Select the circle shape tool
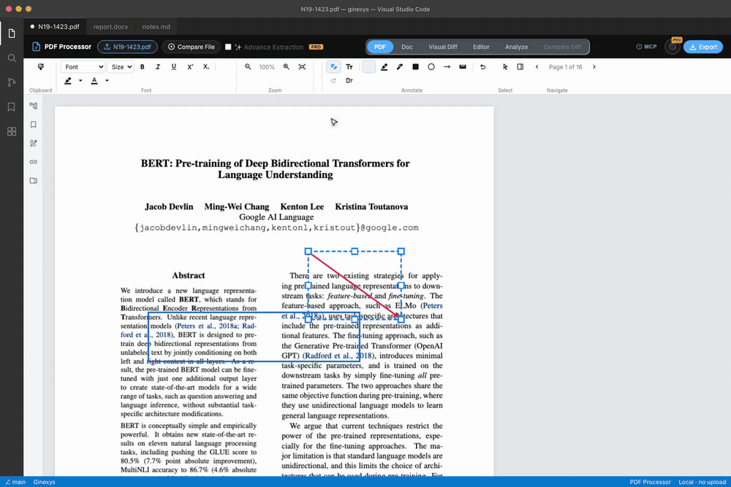Viewport: 731px width, 487px height. pyautogui.click(x=431, y=67)
